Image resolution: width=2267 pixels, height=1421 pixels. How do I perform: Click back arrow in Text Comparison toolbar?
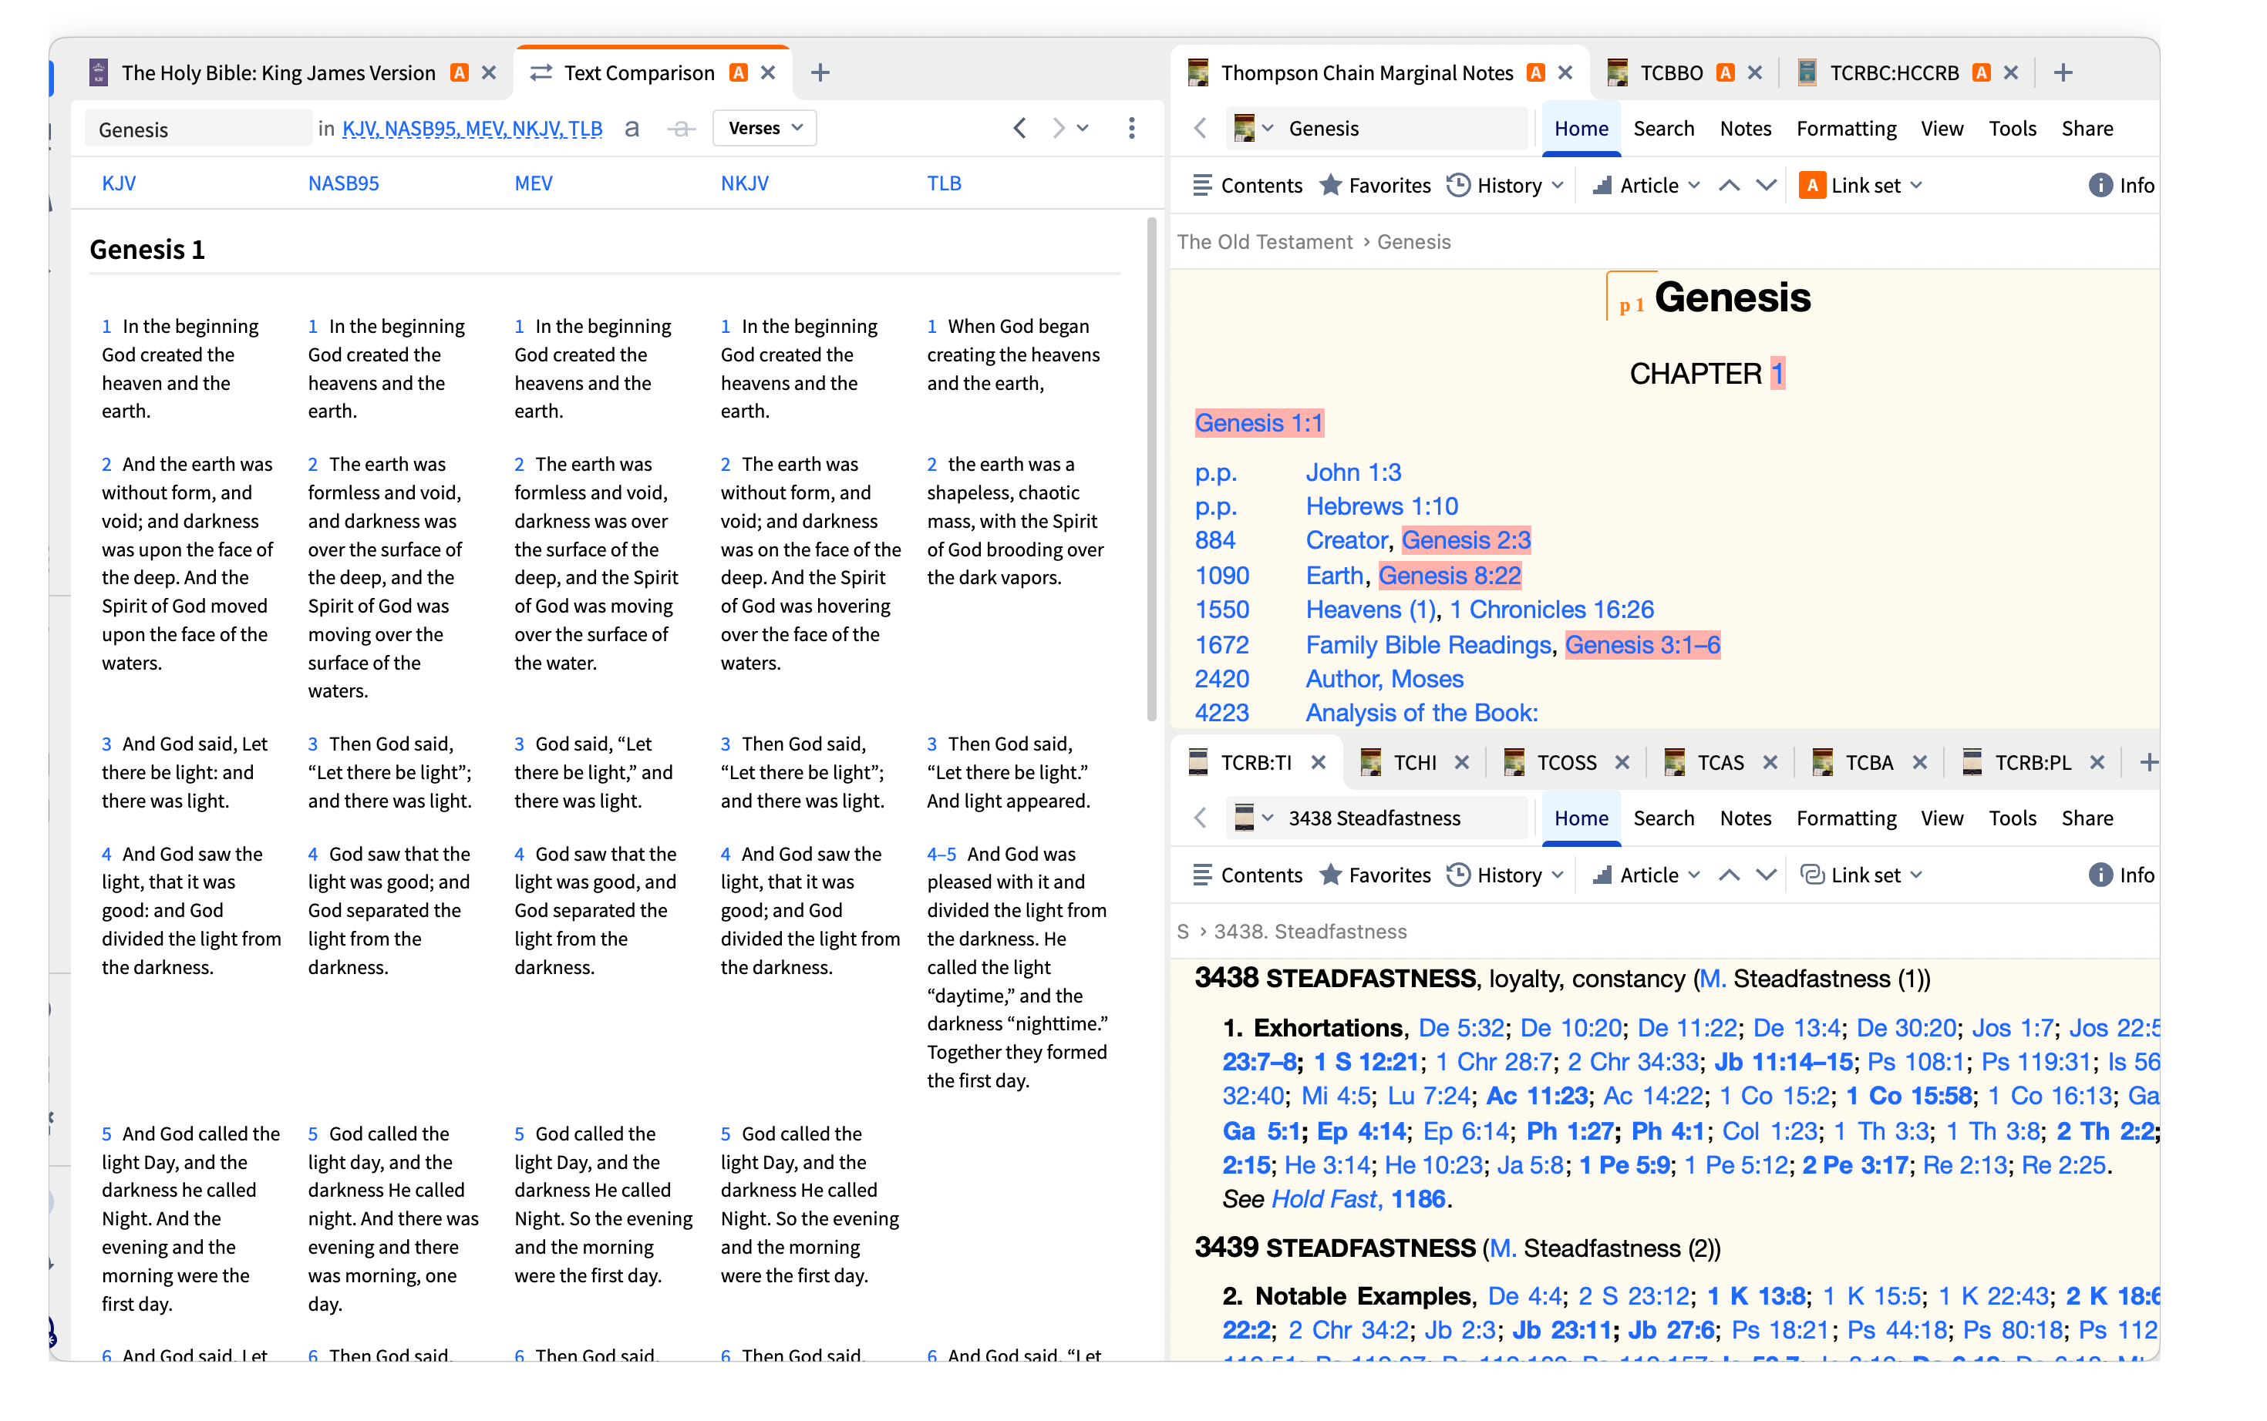tap(1020, 128)
